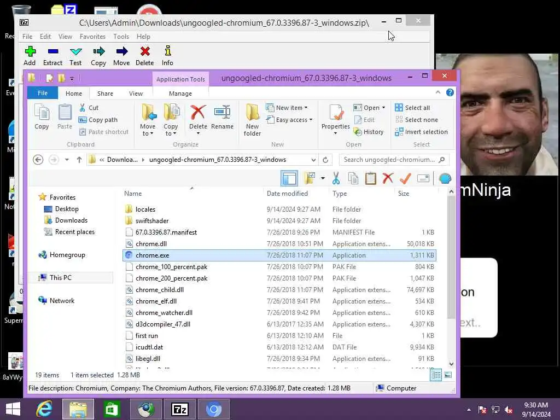Click Select all in the ribbon
This screenshot has height=420, width=560.
point(412,108)
